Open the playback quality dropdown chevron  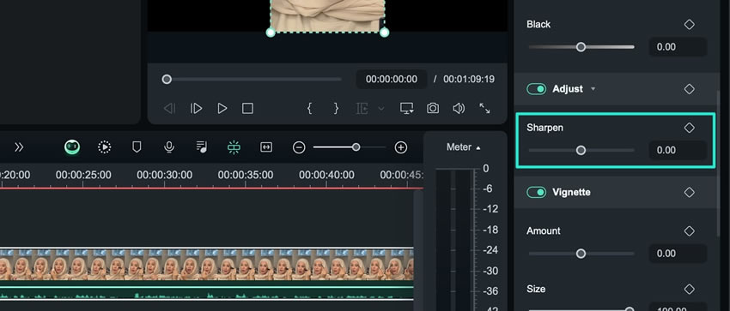(x=381, y=109)
